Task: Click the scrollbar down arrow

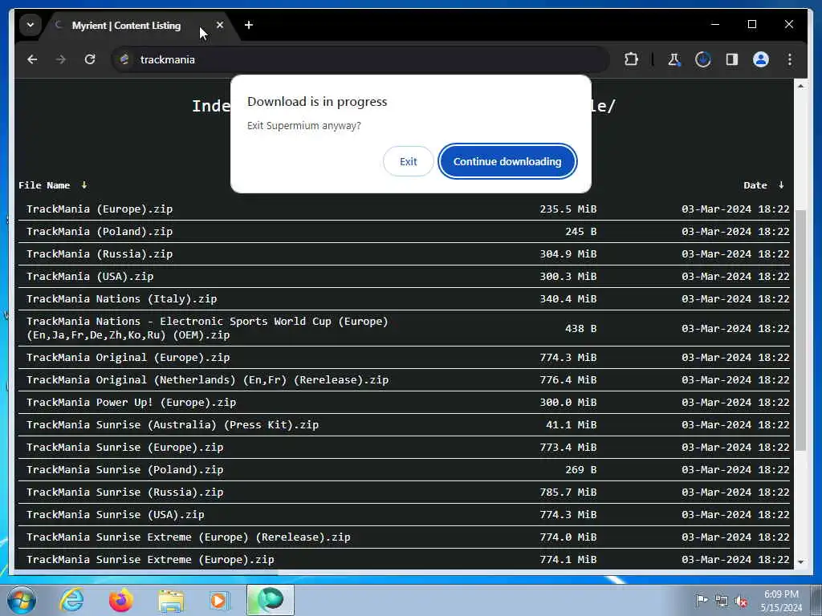Action: tap(800, 562)
